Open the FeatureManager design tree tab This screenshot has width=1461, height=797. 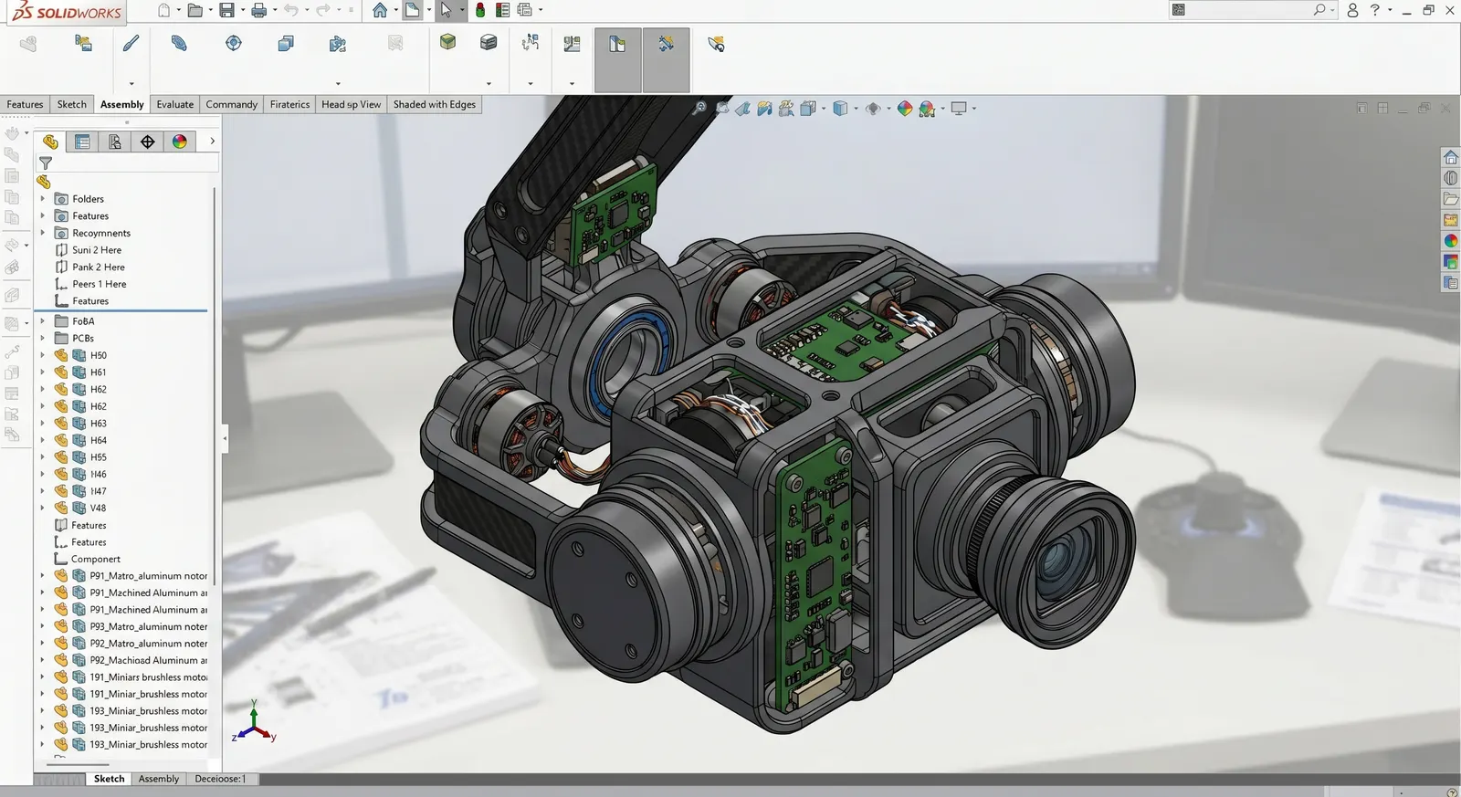[50, 142]
